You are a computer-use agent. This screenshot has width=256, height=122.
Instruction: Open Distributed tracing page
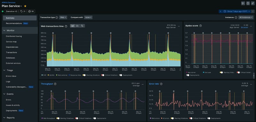(x=14, y=36)
